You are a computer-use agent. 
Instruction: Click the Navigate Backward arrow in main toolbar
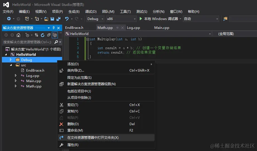(x=9, y=19)
